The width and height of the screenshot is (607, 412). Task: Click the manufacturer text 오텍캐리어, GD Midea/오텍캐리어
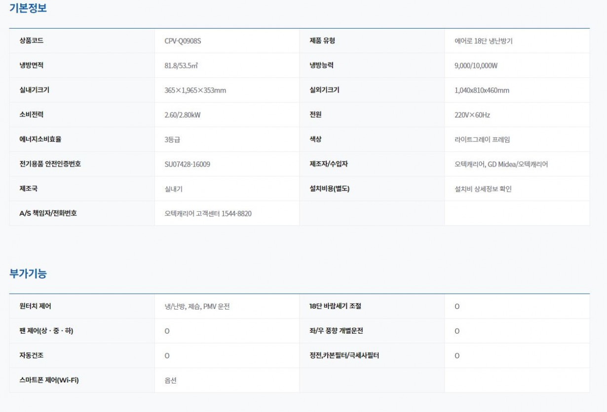501,164
